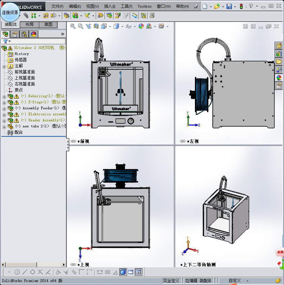Click the Apply Scene icon
The image size is (284, 285).
click(149, 26)
